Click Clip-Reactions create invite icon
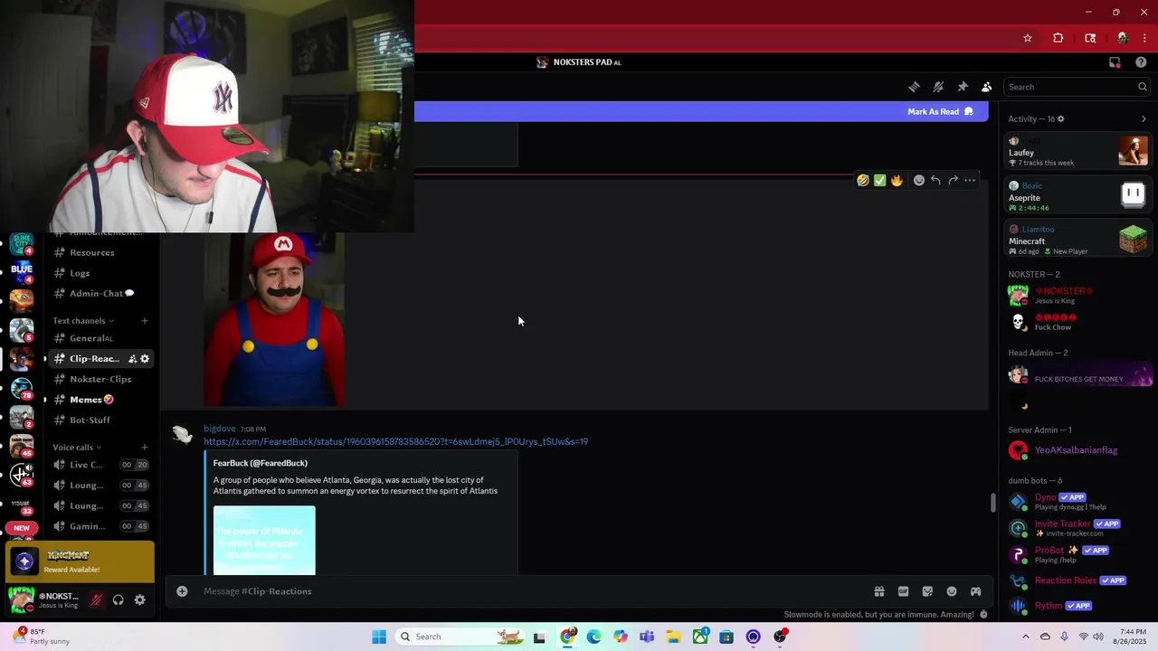 (132, 359)
